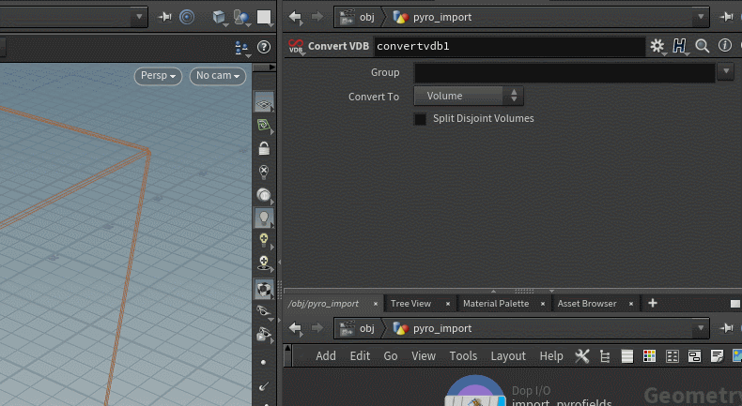Screen dimensions: 742x406
Task: Click the small dot points display icon
Action: 264,363
